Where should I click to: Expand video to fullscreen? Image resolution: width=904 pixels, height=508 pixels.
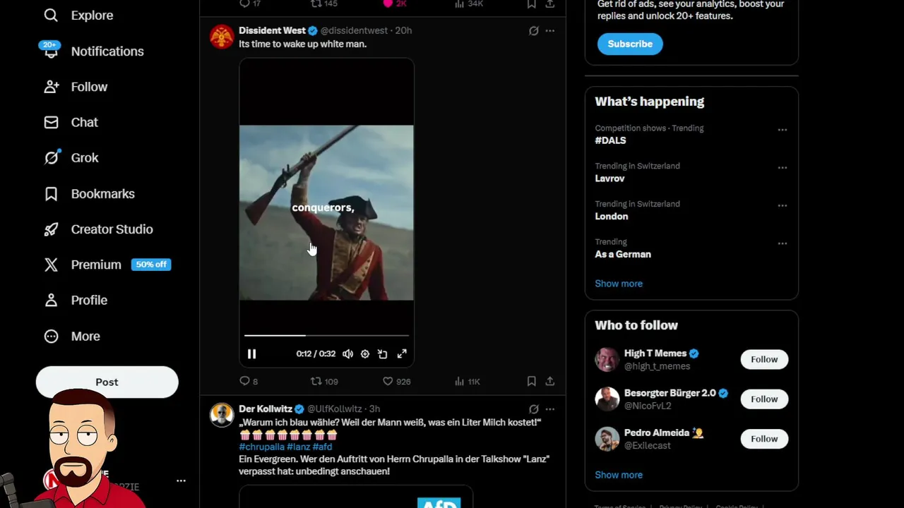click(402, 354)
